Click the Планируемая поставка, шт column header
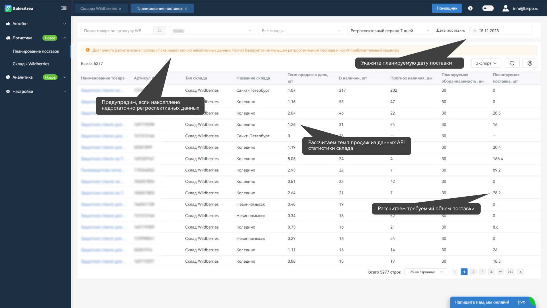 (506, 78)
